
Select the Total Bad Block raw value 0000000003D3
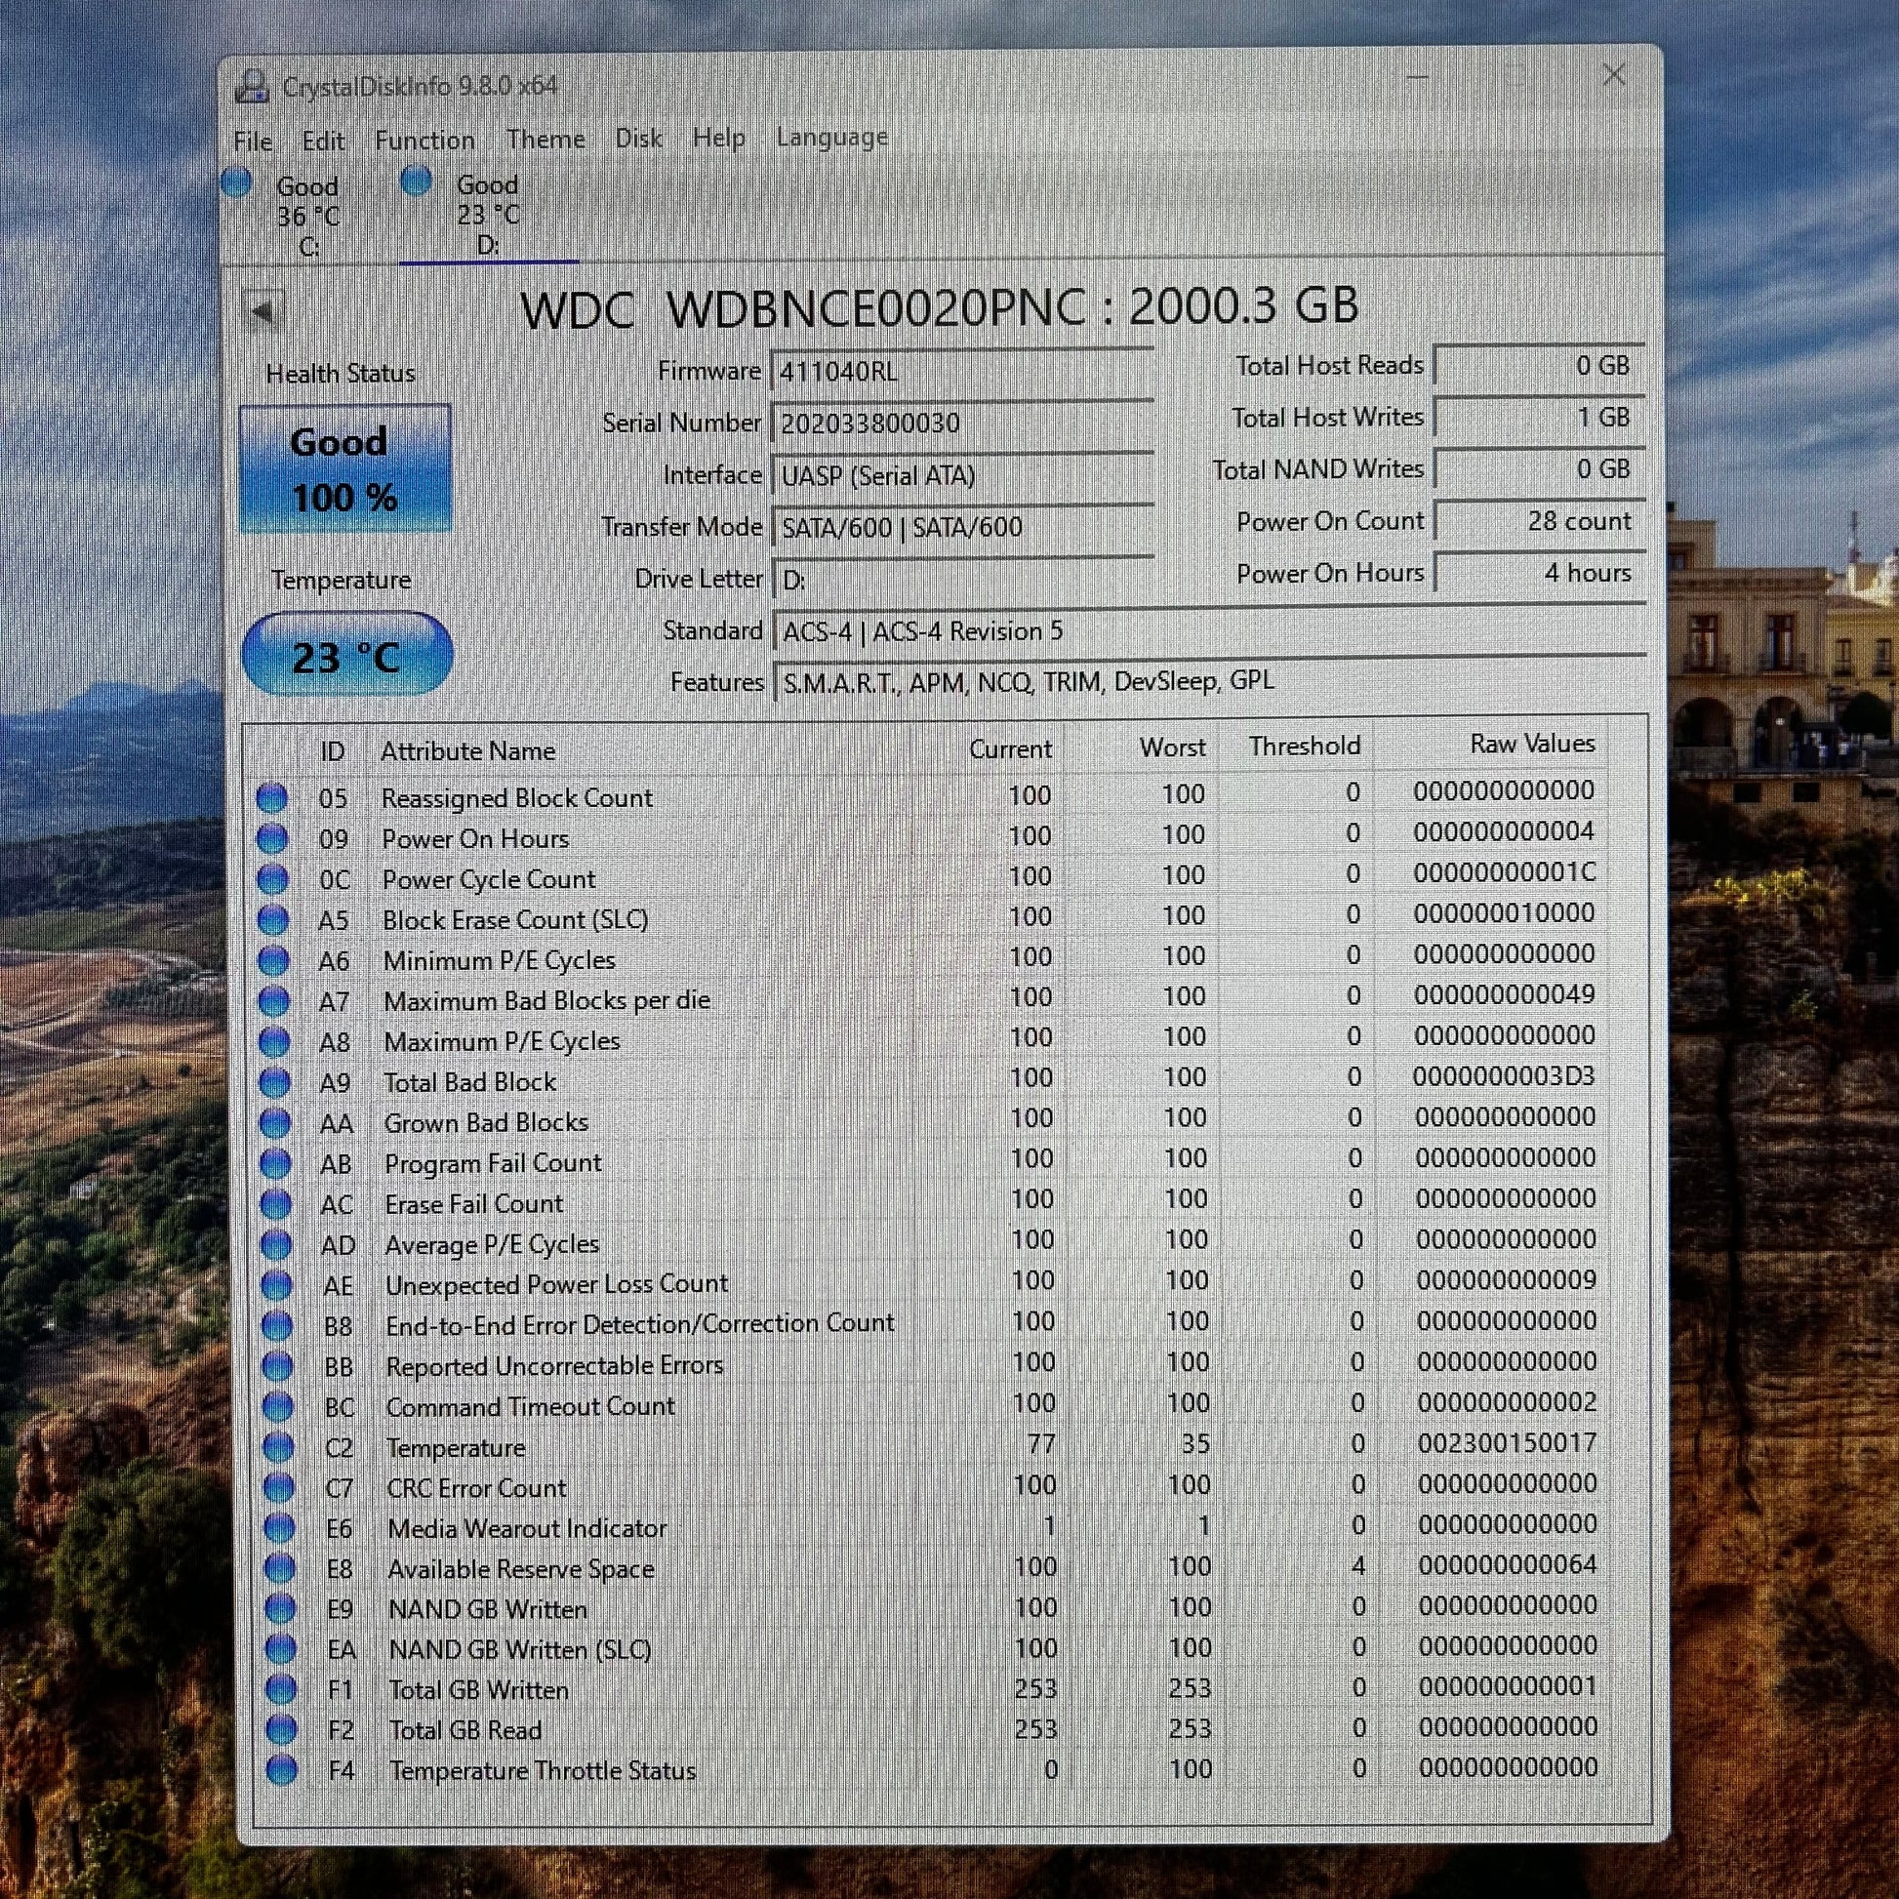1504,1076
